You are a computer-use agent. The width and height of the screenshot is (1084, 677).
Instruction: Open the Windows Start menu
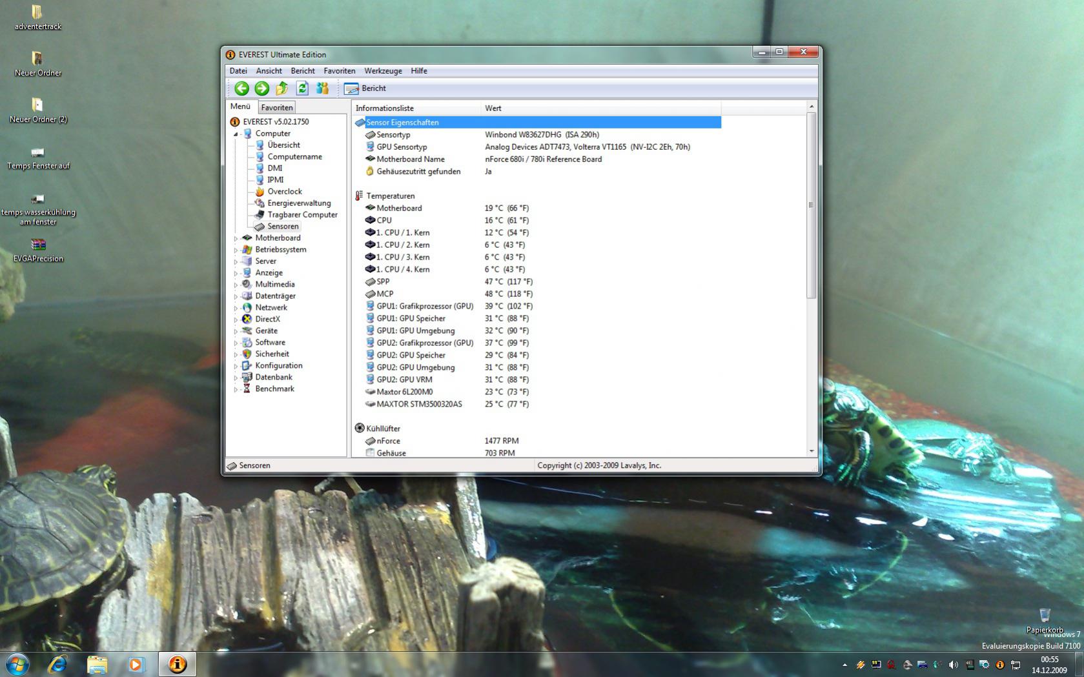17,663
